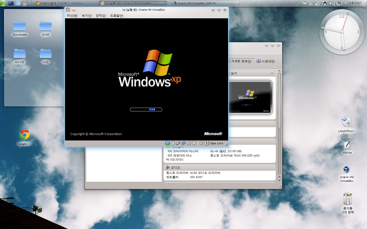
Task: Click the scrollbar down arrow in the manager
Action: point(279,180)
